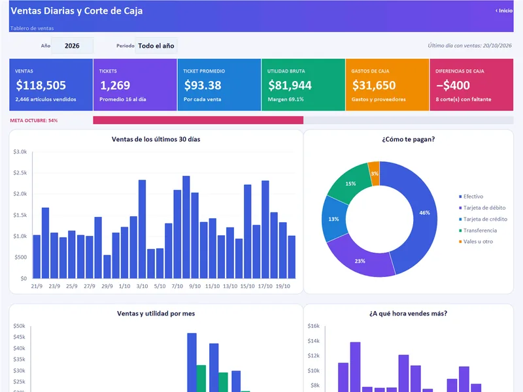This screenshot has height=392, width=523.
Task: Click the '$2.5k' axis label
Action: click(20, 172)
